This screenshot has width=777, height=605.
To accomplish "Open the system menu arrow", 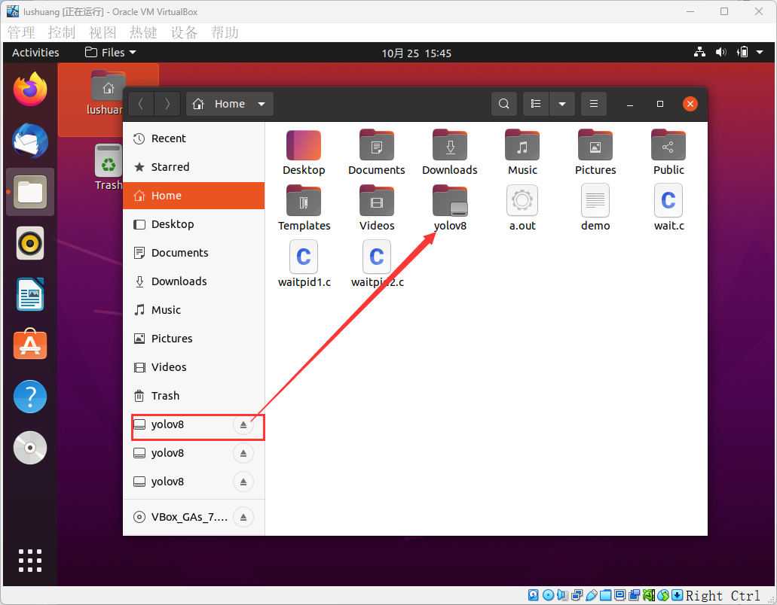I will coord(760,52).
